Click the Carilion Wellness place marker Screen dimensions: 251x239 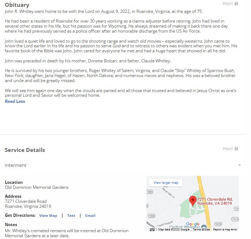click(204, 227)
